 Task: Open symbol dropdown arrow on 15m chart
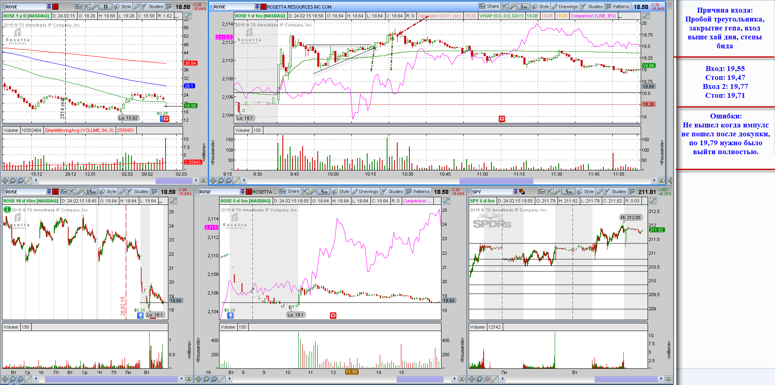49,192
